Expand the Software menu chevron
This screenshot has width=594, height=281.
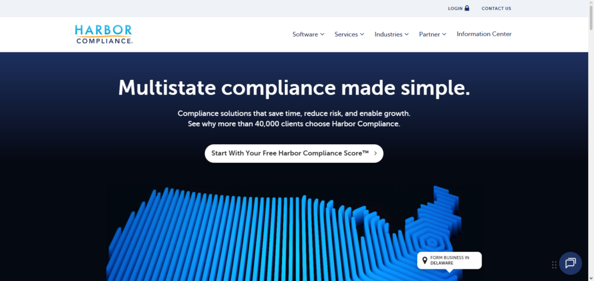pos(323,34)
